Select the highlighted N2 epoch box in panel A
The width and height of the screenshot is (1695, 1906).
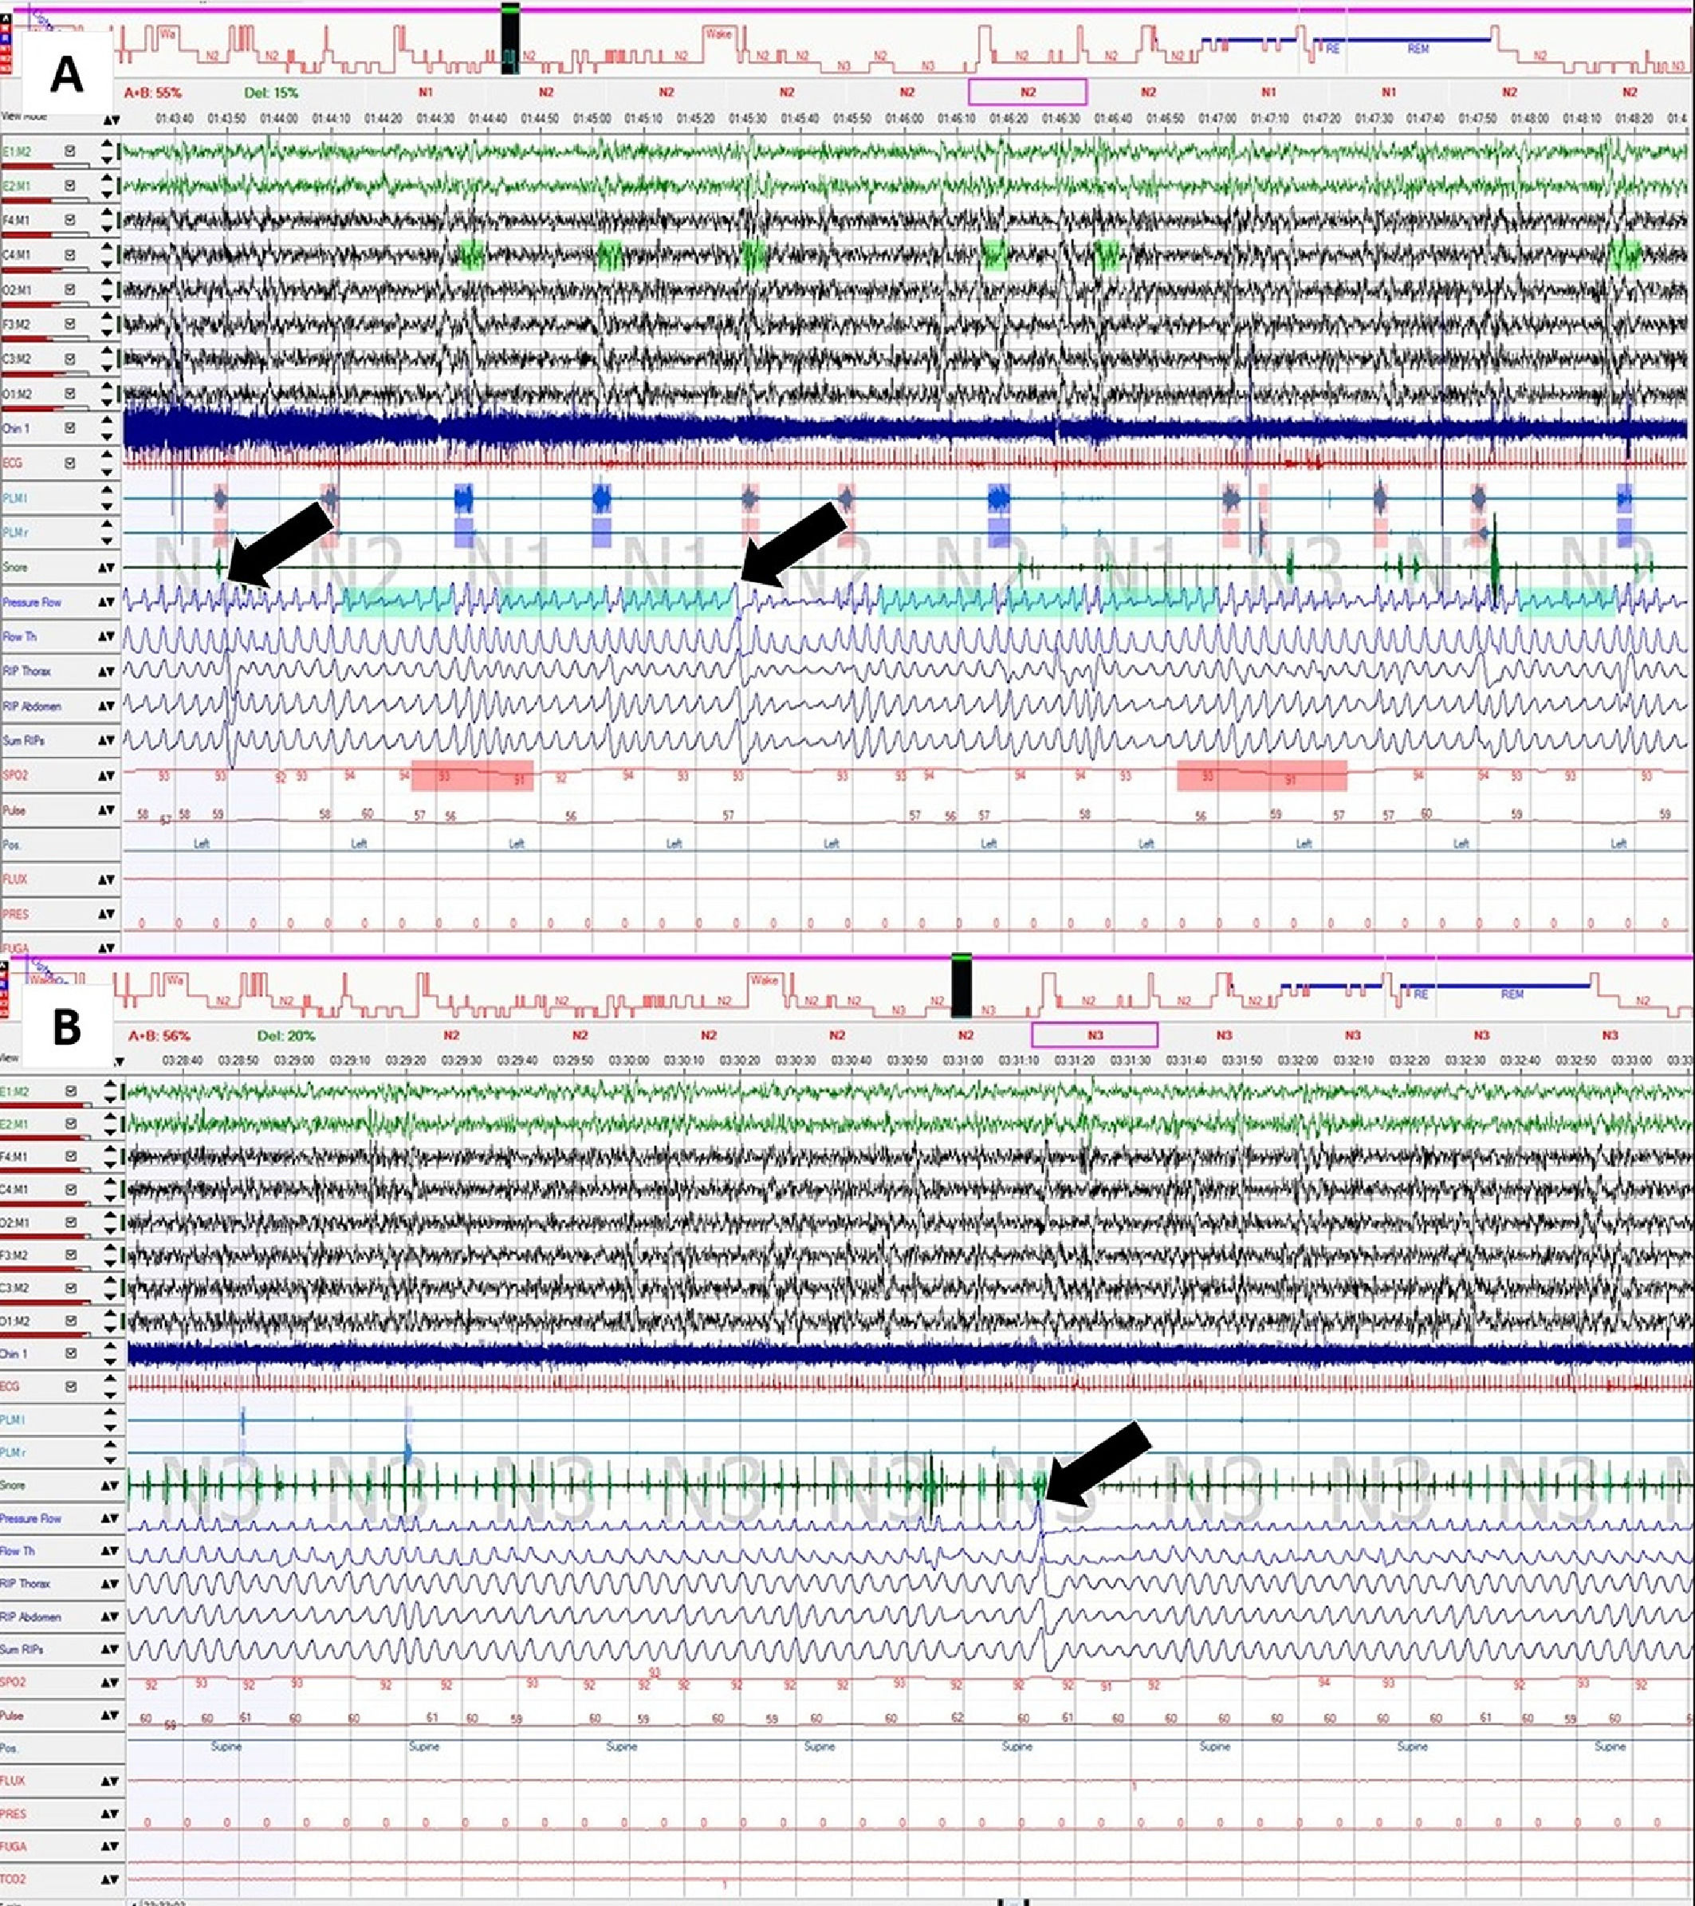[x=1028, y=92]
